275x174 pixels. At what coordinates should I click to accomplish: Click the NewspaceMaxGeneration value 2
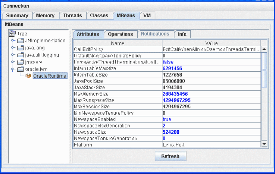tap(164, 126)
